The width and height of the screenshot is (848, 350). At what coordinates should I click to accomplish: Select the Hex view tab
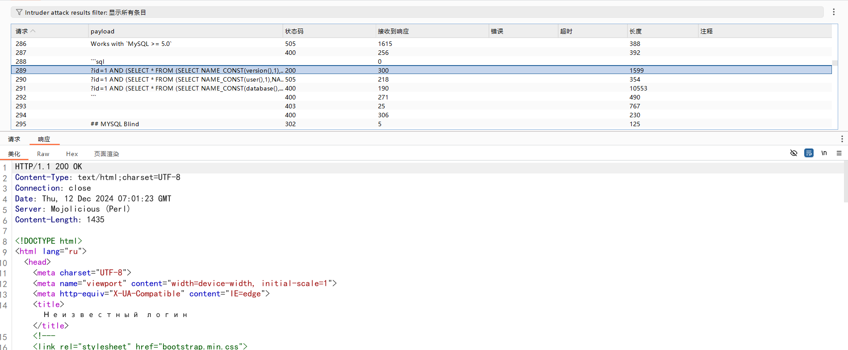pyautogui.click(x=72, y=154)
